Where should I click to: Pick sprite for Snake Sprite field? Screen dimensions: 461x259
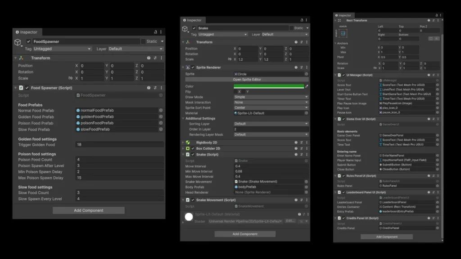pos(306,74)
